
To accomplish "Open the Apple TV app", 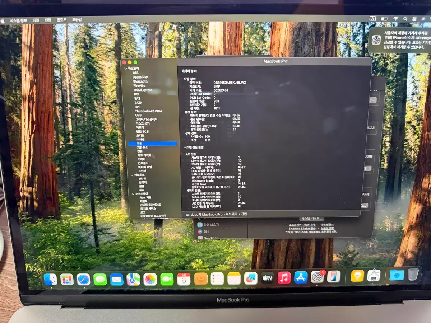I will click(268, 278).
